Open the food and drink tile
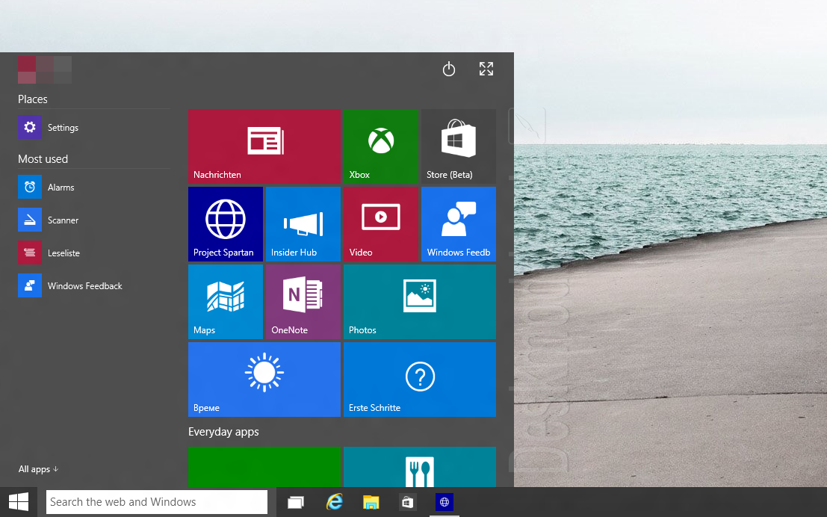This screenshot has width=827, height=517. click(x=420, y=467)
